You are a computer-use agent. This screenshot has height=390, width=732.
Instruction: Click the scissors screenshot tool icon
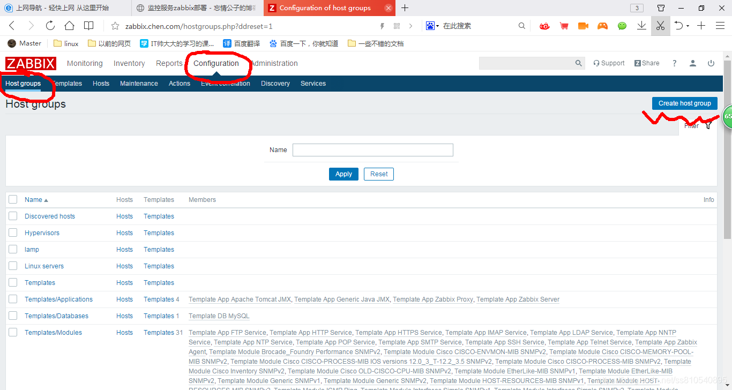point(660,26)
